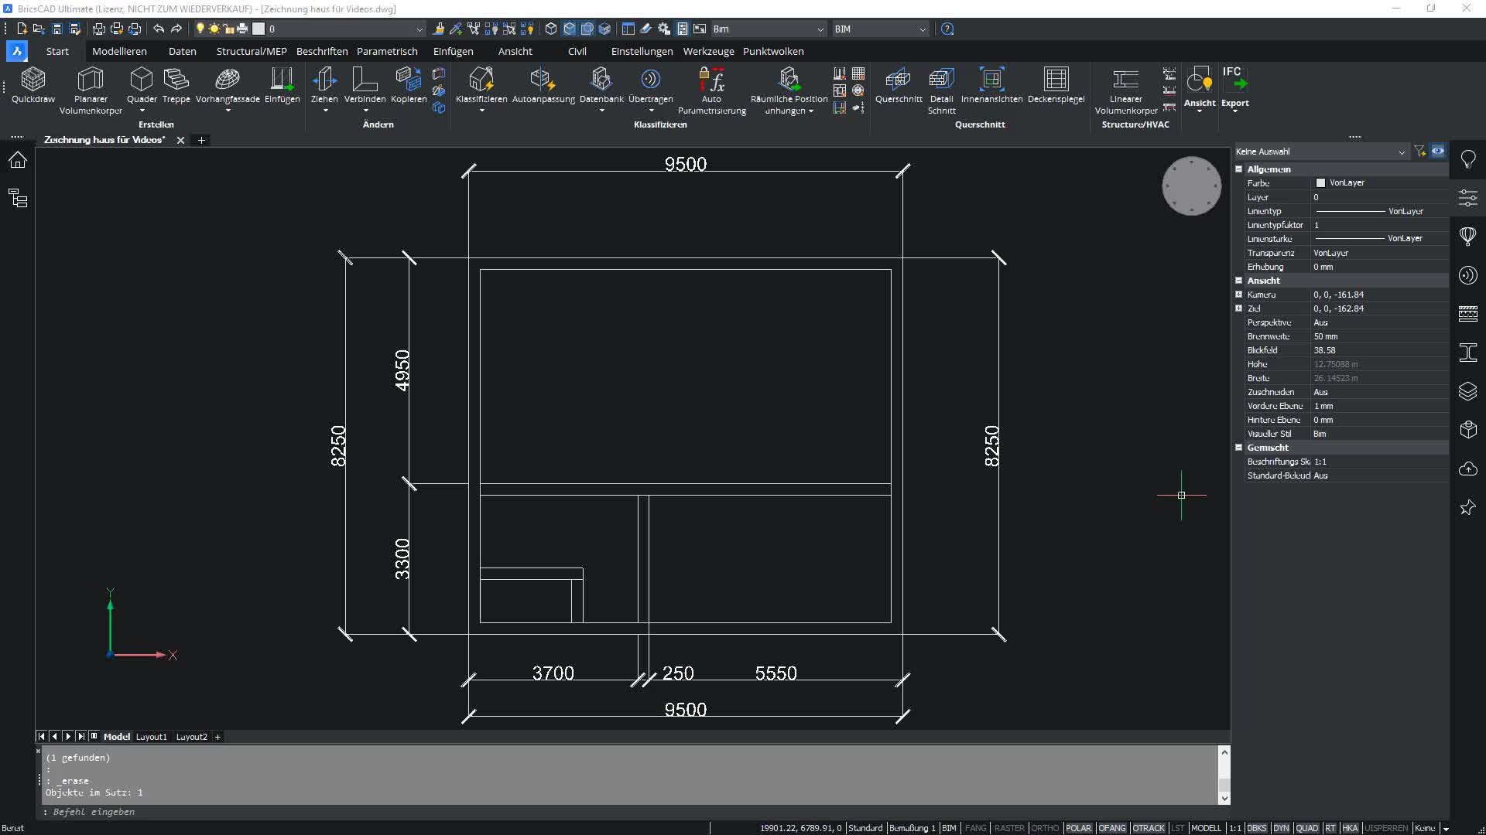Select the Klassifizieren tool
This screenshot has height=835, width=1486.
tap(481, 85)
